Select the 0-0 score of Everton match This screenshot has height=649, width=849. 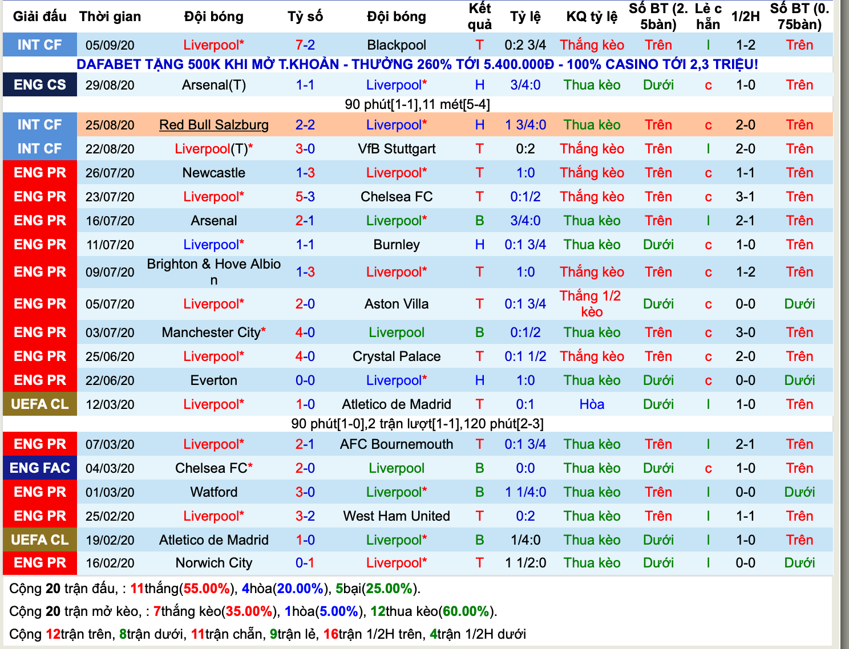(305, 380)
